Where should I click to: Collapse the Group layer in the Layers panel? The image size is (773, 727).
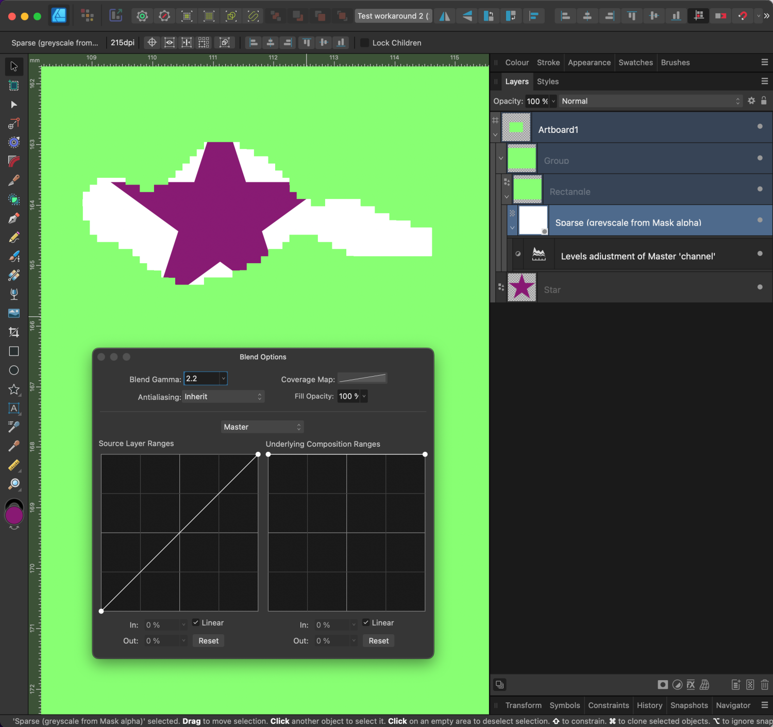500,158
